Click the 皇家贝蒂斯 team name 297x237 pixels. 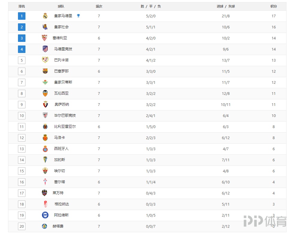click(63, 82)
